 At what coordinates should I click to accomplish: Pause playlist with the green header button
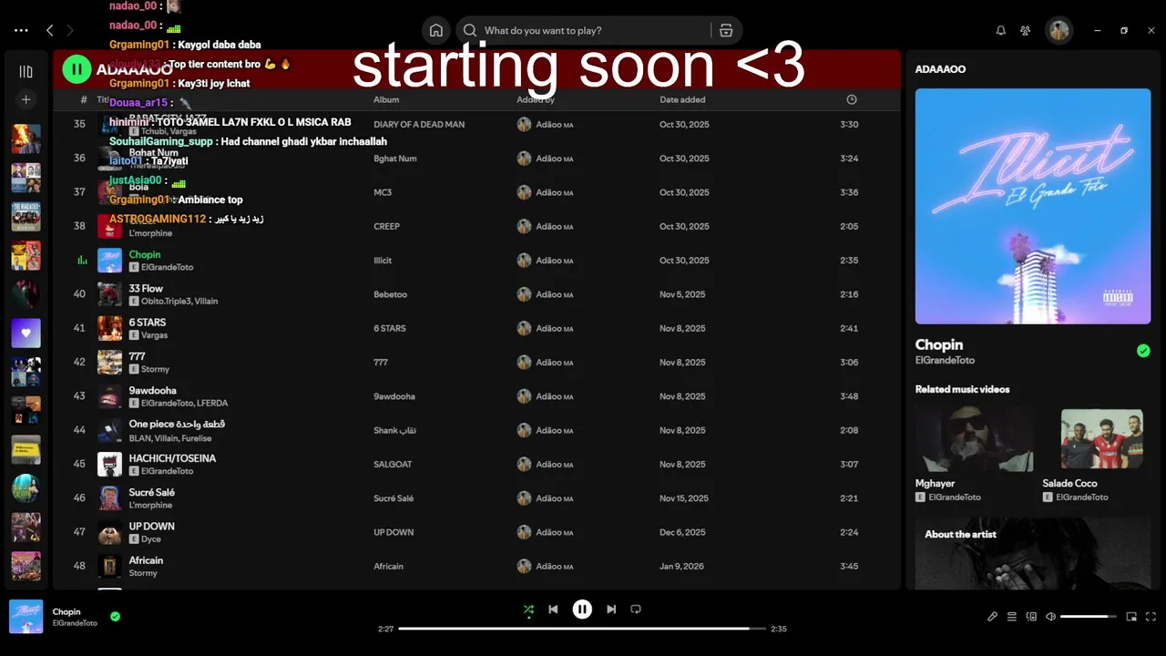pyautogui.click(x=77, y=69)
